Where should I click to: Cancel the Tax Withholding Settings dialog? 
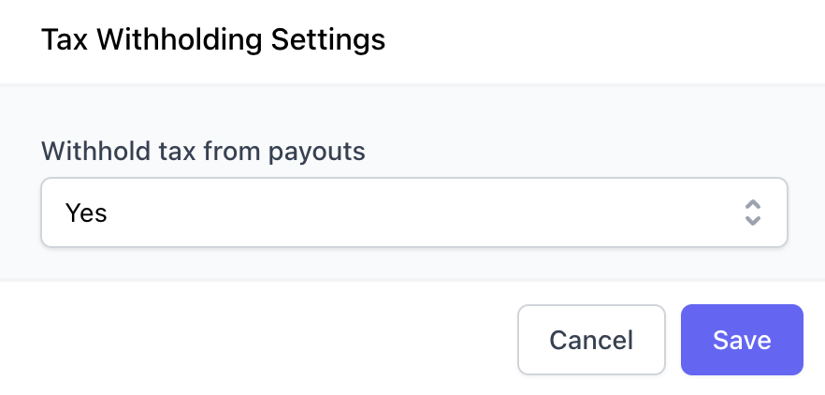(x=591, y=340)
